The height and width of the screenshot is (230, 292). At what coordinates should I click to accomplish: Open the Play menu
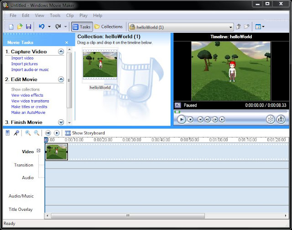(83, 15)
